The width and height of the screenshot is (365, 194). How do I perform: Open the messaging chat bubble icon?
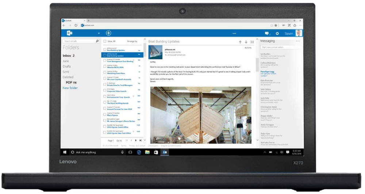pos(267,34)
